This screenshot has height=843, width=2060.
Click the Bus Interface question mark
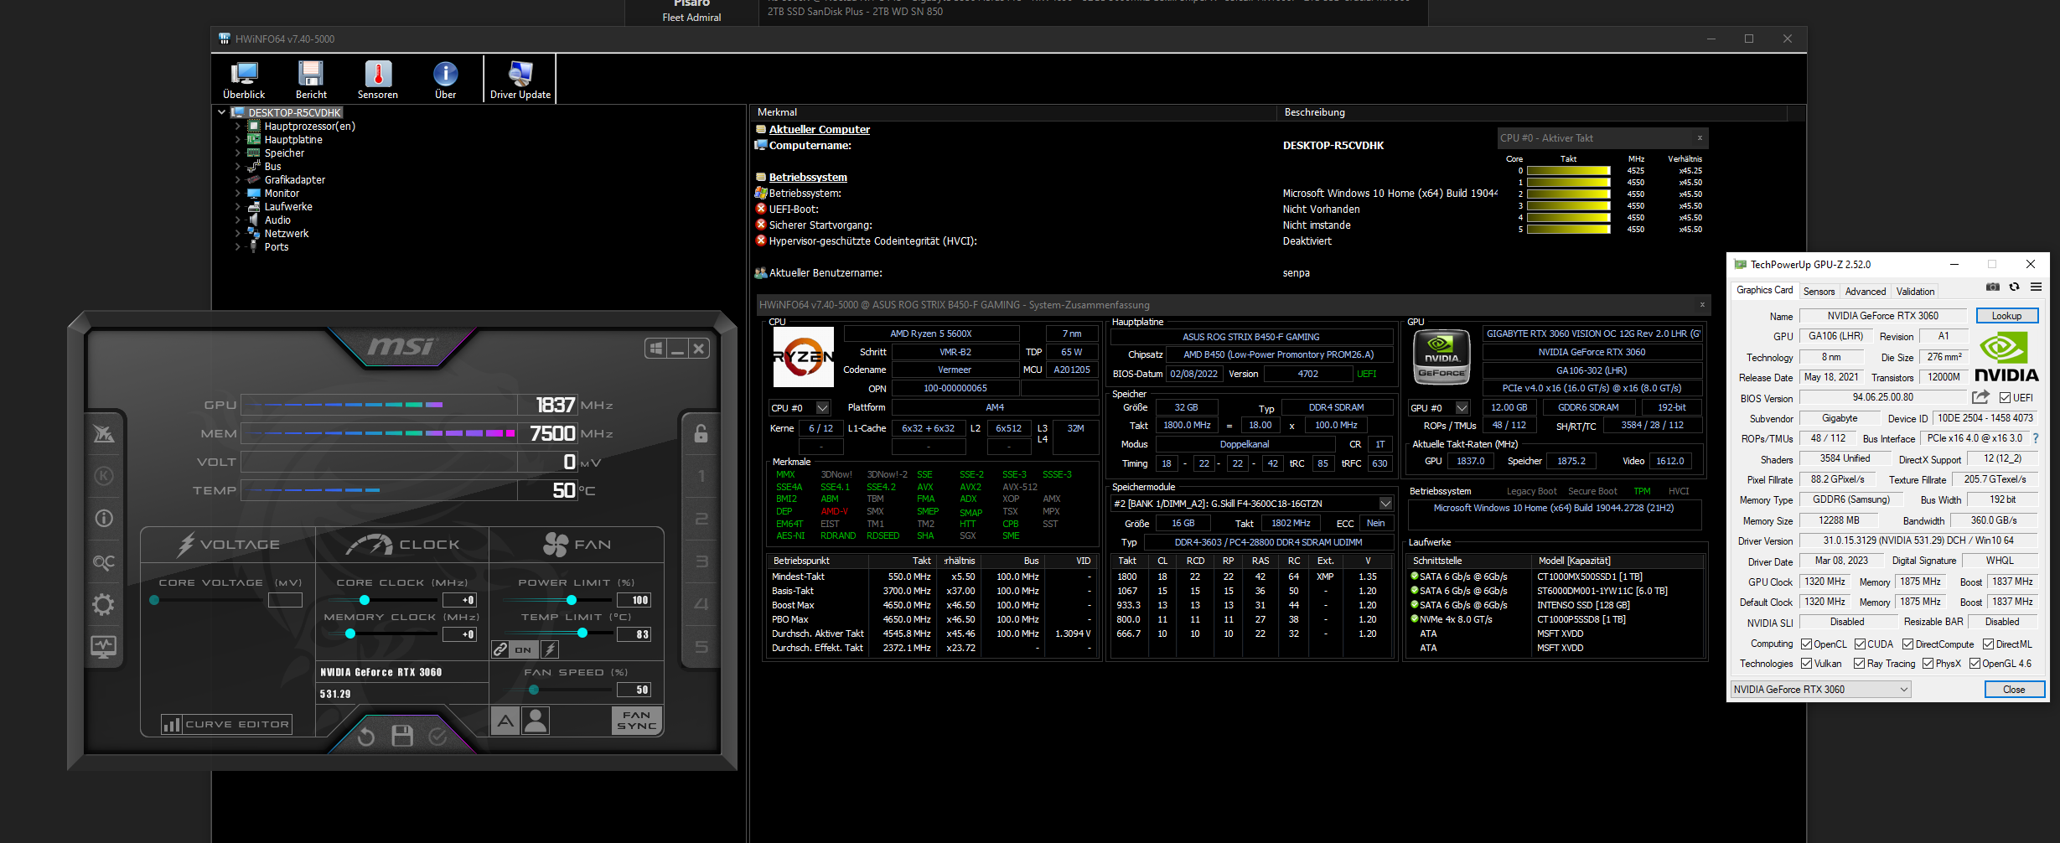click(2036, 438)
